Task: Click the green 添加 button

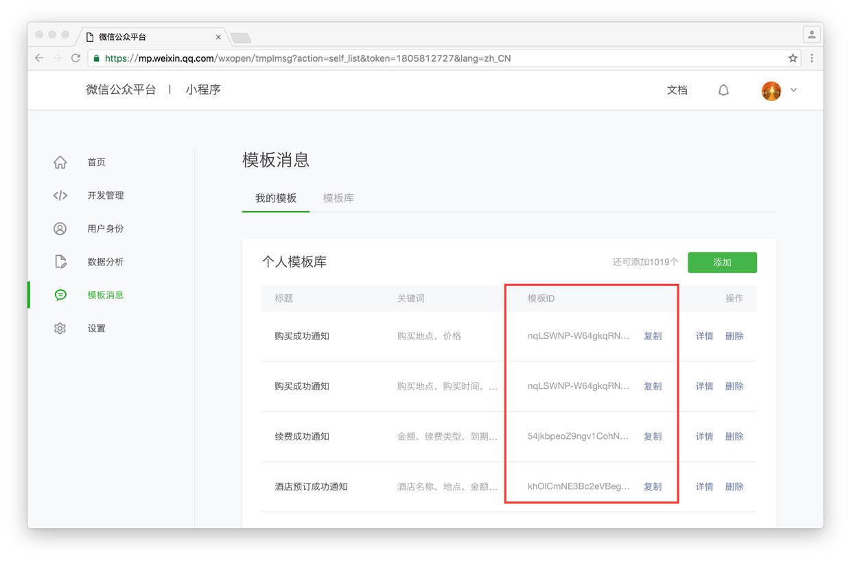Action: pos(722,262)
